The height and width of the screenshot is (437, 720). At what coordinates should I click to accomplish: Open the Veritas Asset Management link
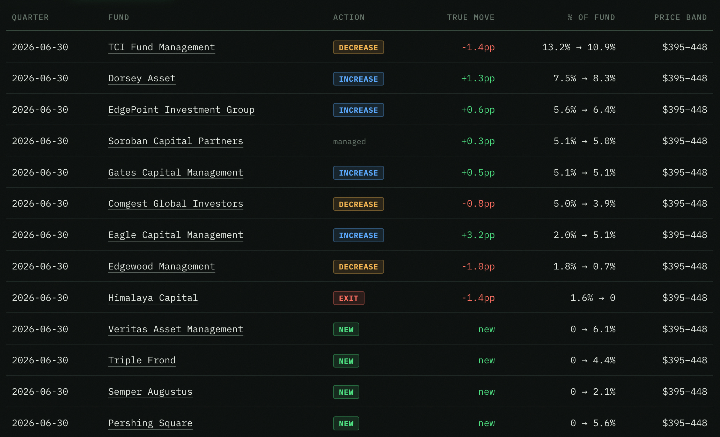176,329
